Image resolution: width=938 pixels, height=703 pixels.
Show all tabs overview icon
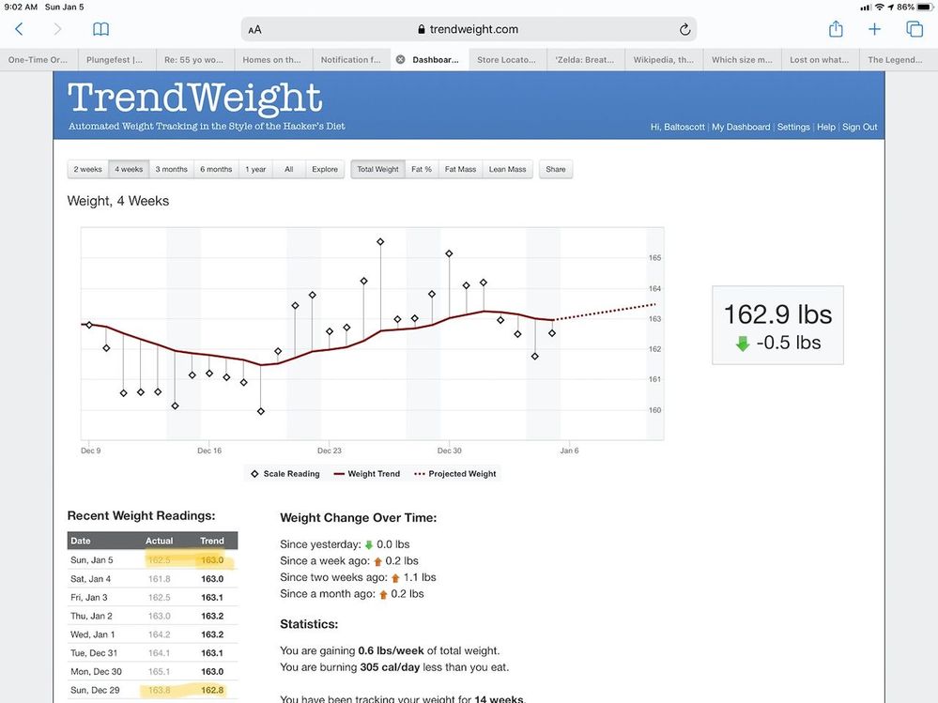point(914,29)
